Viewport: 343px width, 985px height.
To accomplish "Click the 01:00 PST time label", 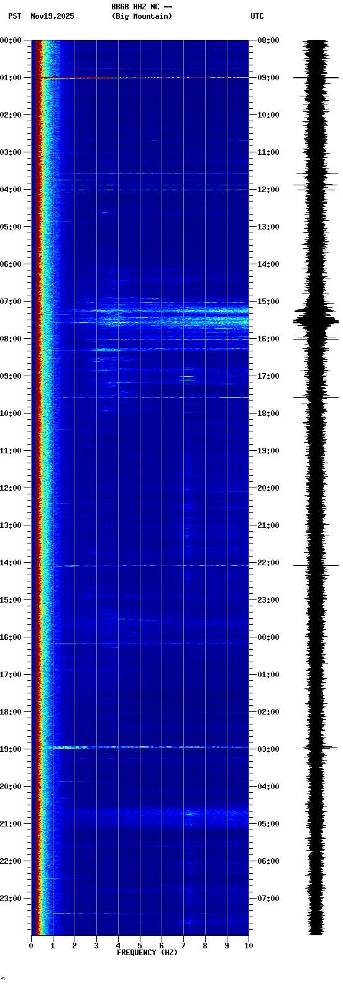I will tap(11, 78).
